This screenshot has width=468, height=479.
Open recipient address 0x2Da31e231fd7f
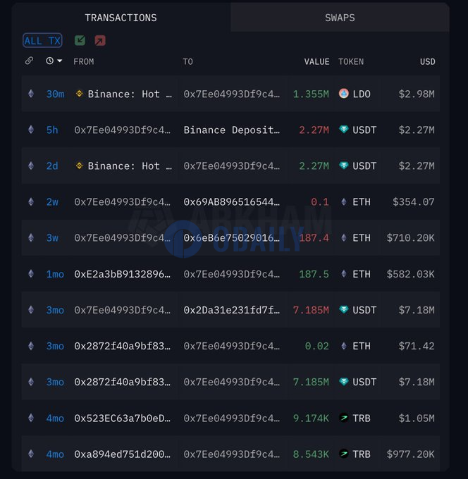point(232,310)
